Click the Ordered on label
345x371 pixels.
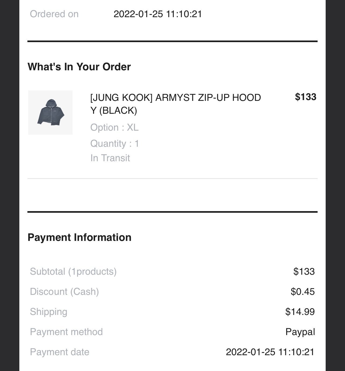(54, 14)
